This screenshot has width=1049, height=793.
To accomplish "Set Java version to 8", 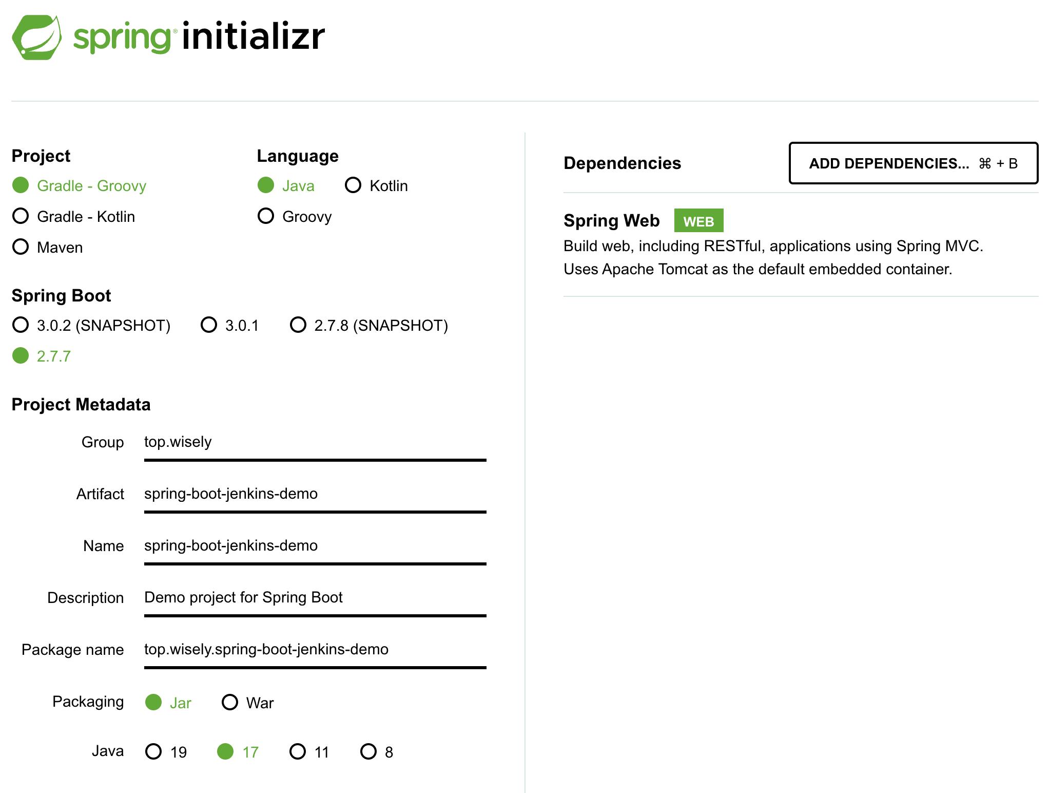I will tap(368, 752).
